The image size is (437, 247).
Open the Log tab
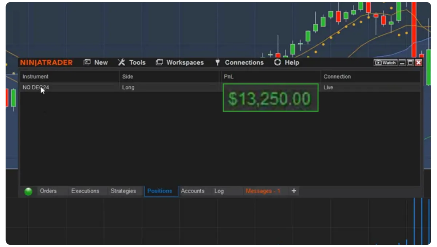(219, 191)
